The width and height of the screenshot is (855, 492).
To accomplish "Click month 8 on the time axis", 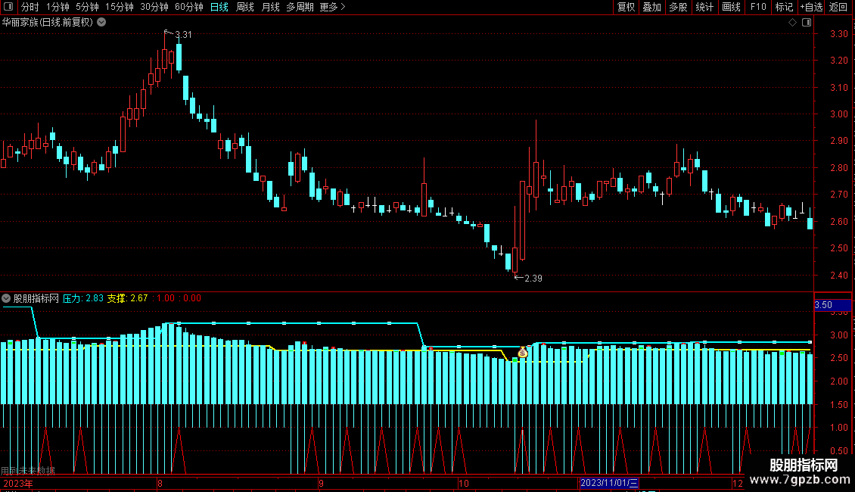I will pos(160,483).
